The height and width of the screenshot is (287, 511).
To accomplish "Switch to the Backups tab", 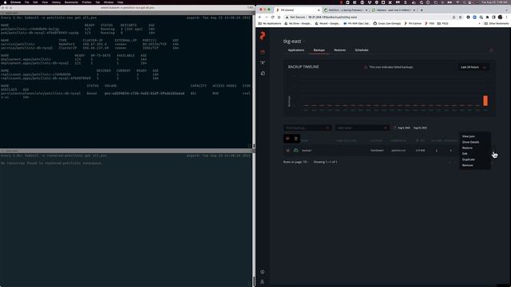I will click(319, 50).
